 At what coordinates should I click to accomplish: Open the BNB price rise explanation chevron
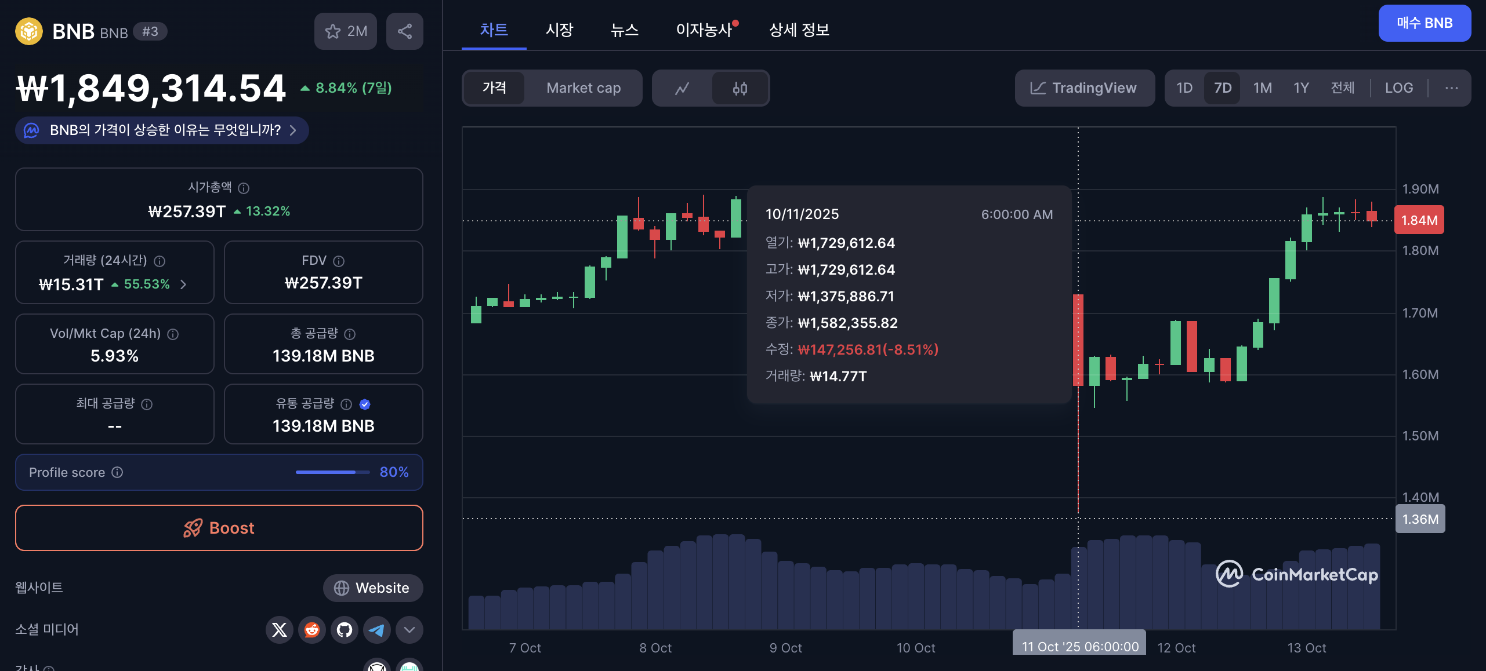coord(293,130)
